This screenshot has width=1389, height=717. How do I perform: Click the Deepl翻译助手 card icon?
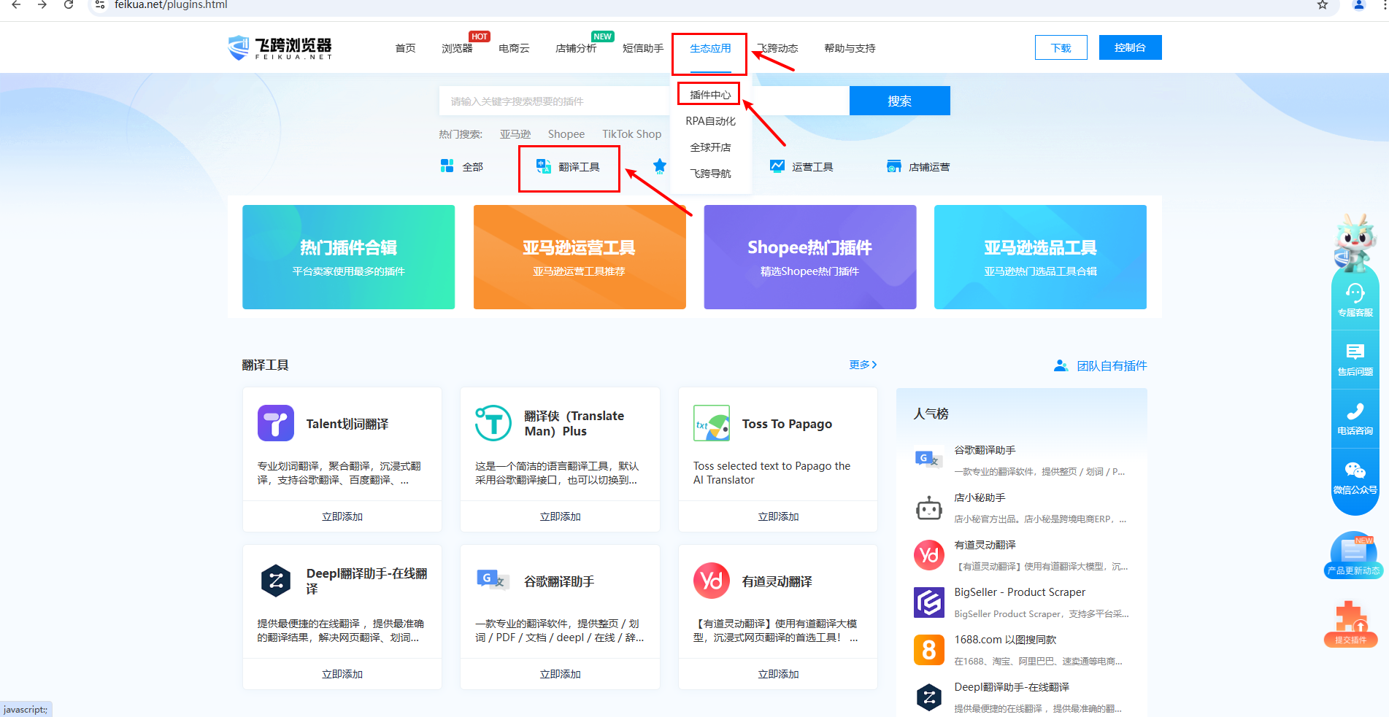pyautogui.click(x=275, y=581)
